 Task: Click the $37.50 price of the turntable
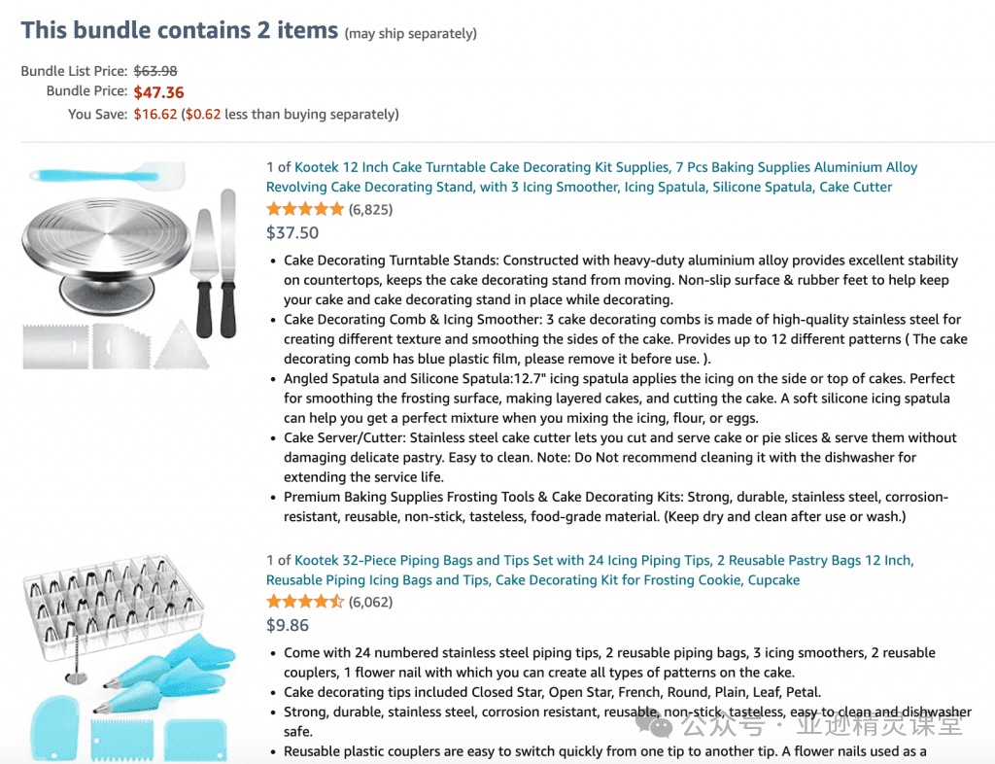pos(292,233)
